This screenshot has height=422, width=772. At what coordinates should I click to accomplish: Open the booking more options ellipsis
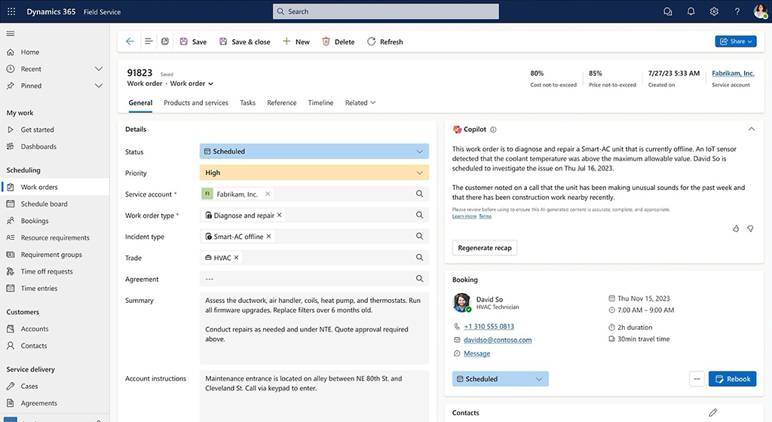697,379
